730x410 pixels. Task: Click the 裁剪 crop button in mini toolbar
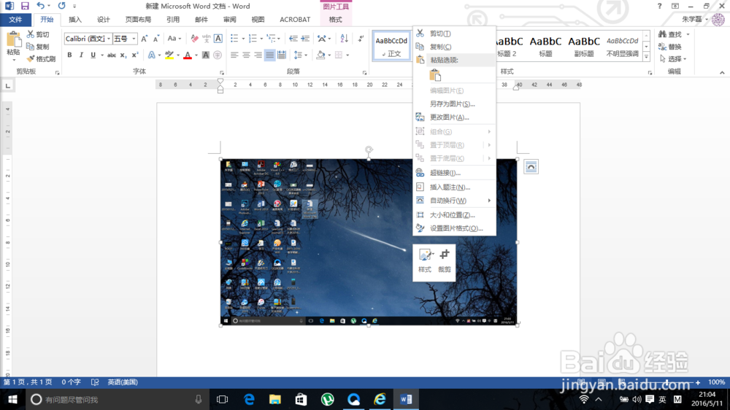[445, 260]
